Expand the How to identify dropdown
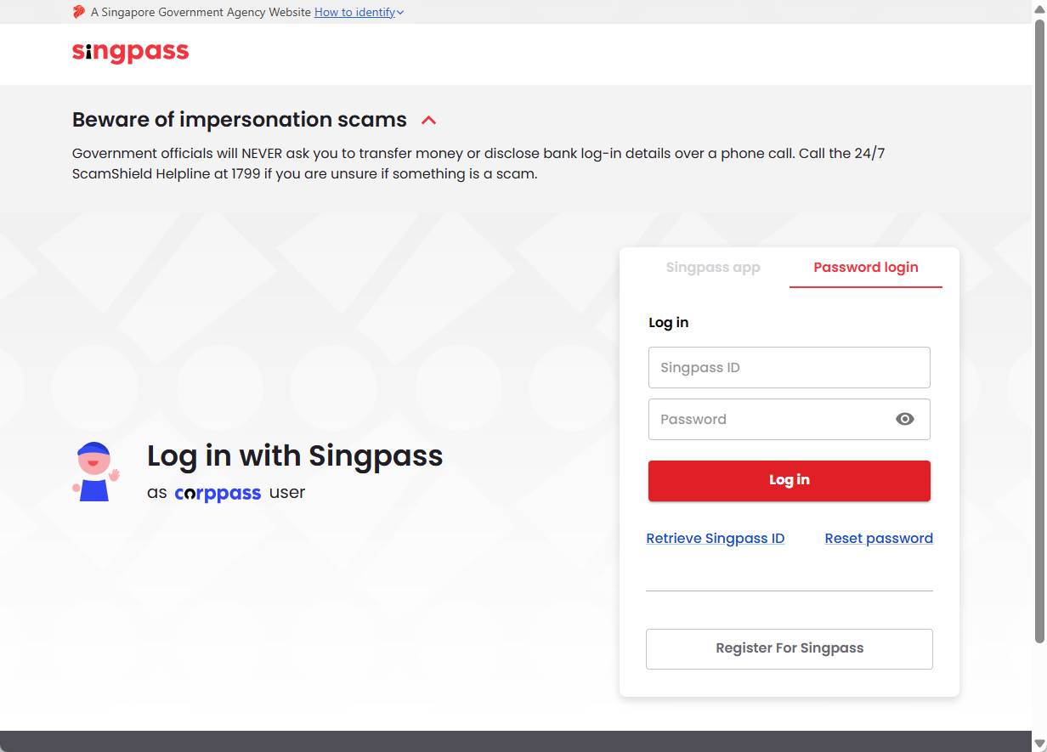Screen dimensions: 1047x752 pyautogui.click(x=359, y=13)
